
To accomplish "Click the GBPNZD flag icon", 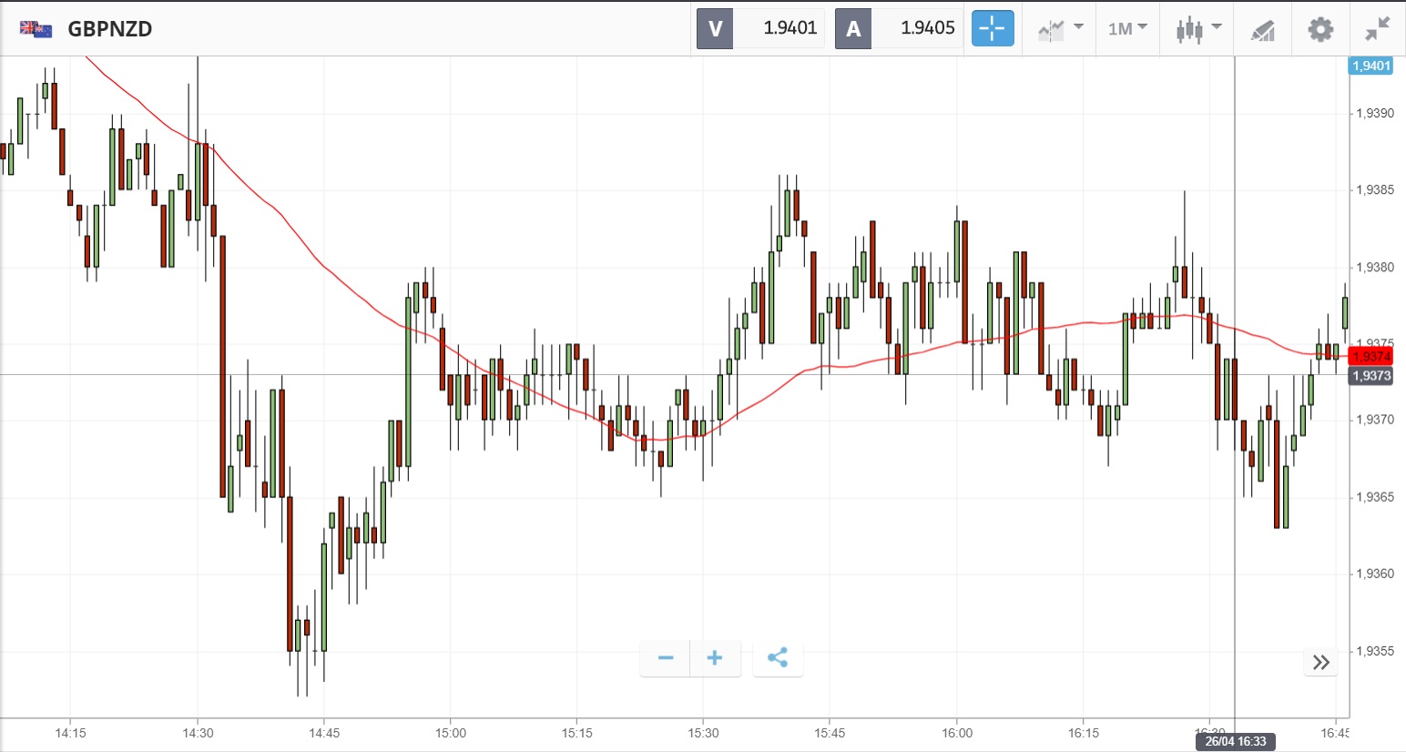I will (x=36, y=29).
